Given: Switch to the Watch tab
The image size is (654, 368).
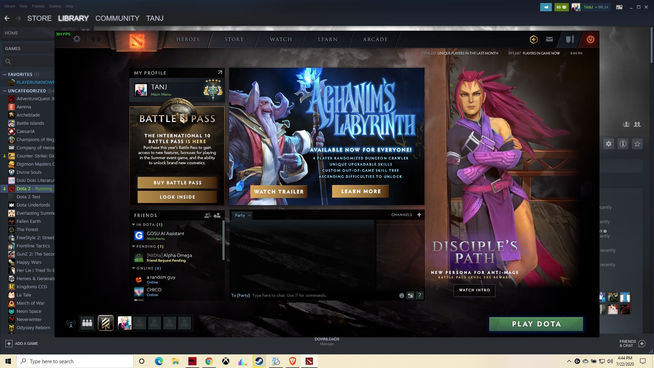Looking at the screenshot, I should click(x=281, y=40).
